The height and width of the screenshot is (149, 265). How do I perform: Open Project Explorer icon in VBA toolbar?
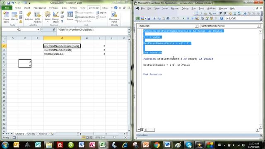coord(202,18)
